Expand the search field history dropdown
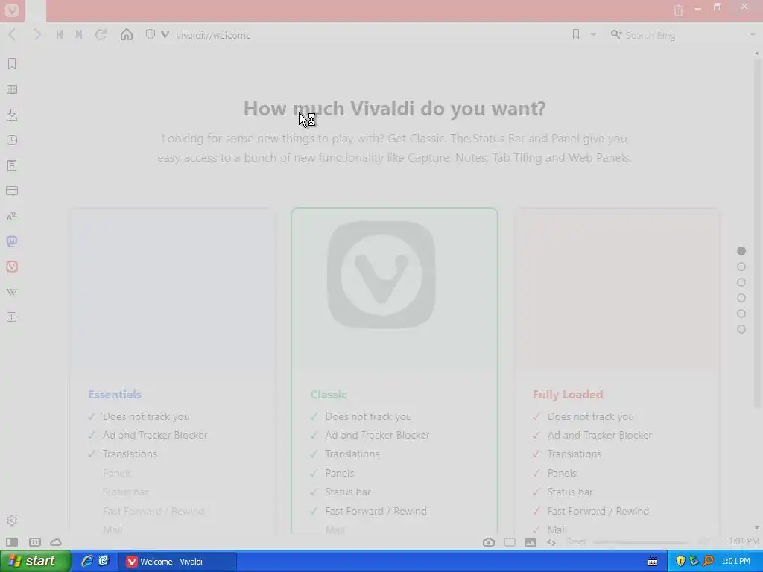 click(753, 34)
